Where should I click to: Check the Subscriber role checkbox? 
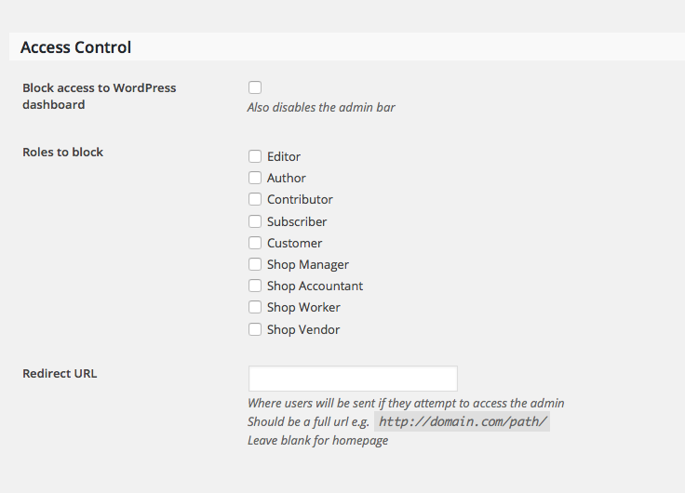click(x=255, y=221)
